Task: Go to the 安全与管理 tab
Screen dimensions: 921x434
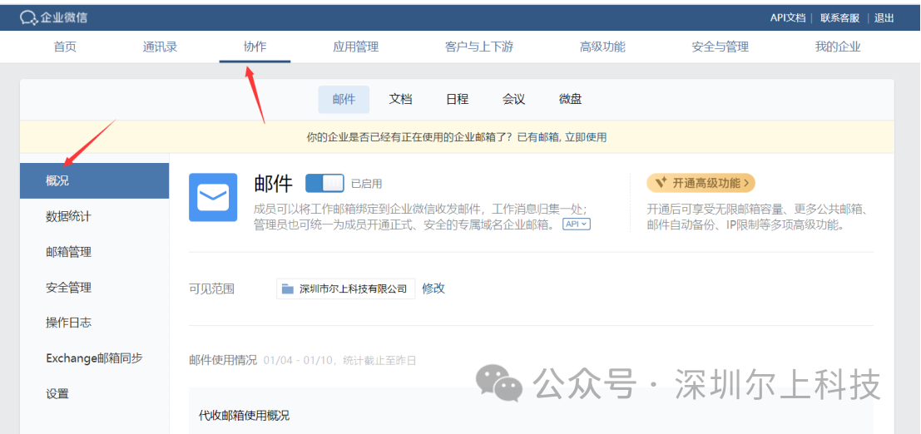Action: [x=720, y=47]
